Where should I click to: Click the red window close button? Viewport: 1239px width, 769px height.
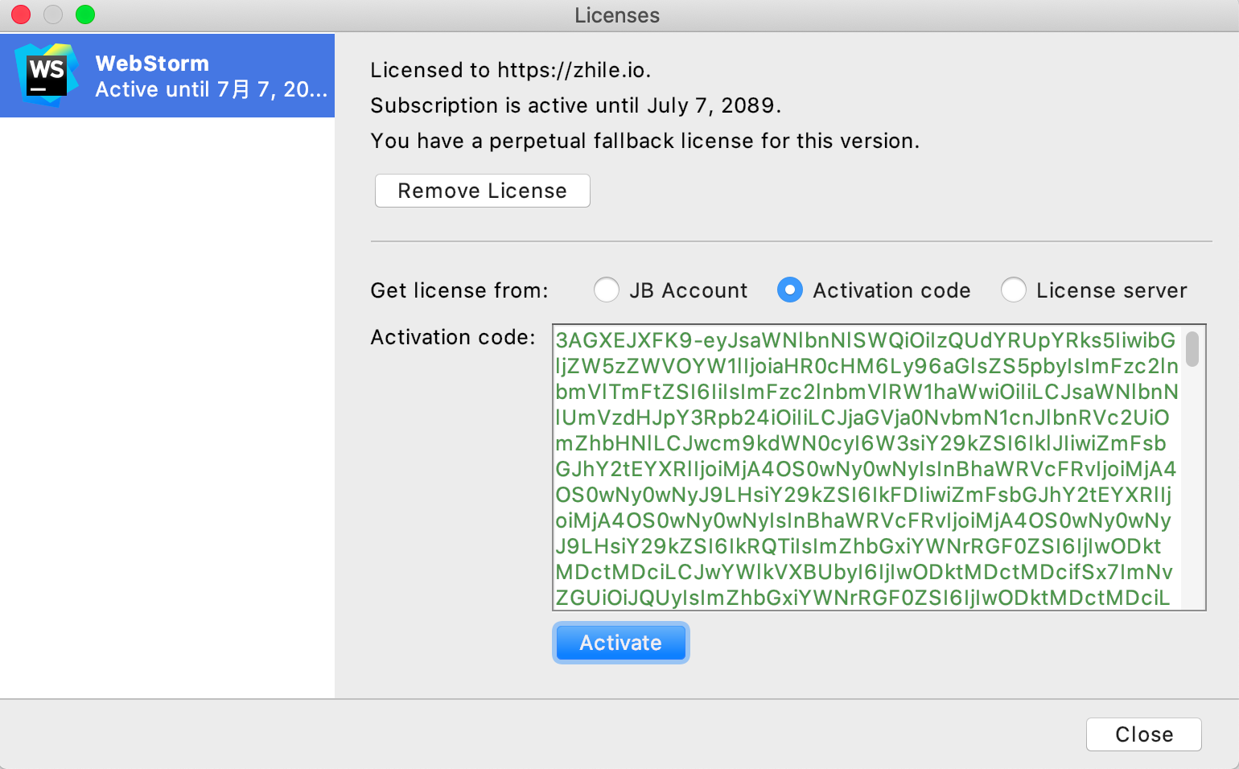21,14
